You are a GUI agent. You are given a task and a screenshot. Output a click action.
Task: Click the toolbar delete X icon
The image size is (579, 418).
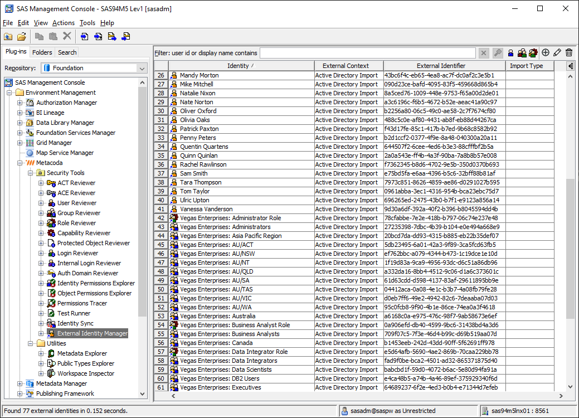tap(67, 36)
